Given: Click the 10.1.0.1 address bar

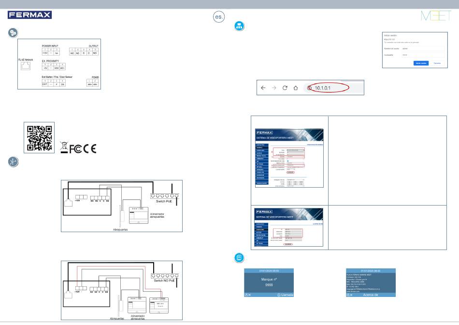Looking at the screenshot, I should pos(334,88).
